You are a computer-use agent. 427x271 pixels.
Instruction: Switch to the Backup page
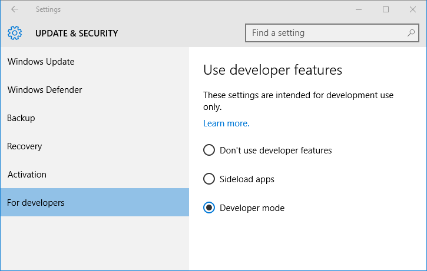coord(94,118)
